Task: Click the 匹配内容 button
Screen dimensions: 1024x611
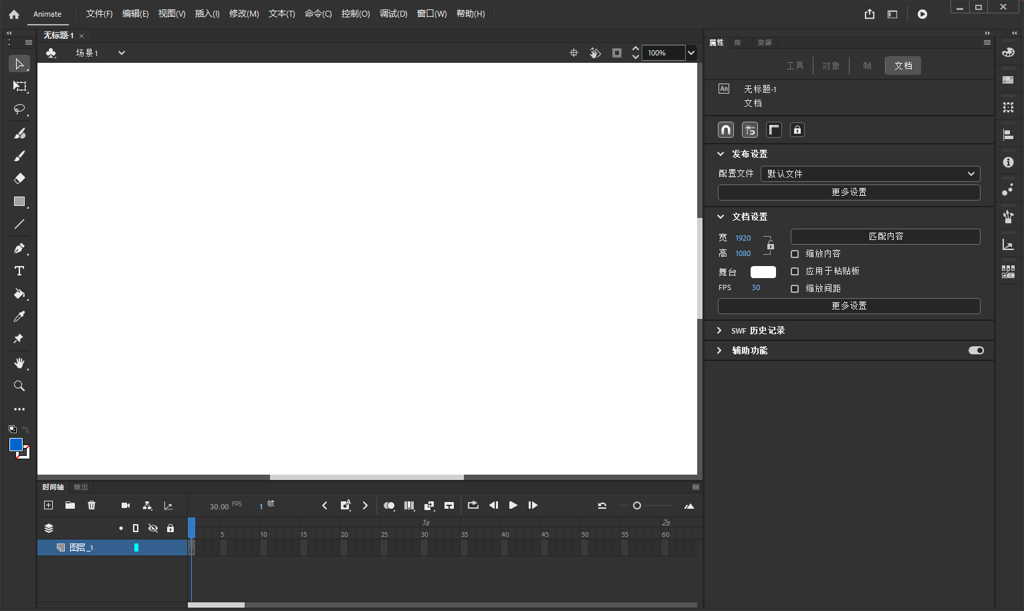Action: click(x=884, y=236)
